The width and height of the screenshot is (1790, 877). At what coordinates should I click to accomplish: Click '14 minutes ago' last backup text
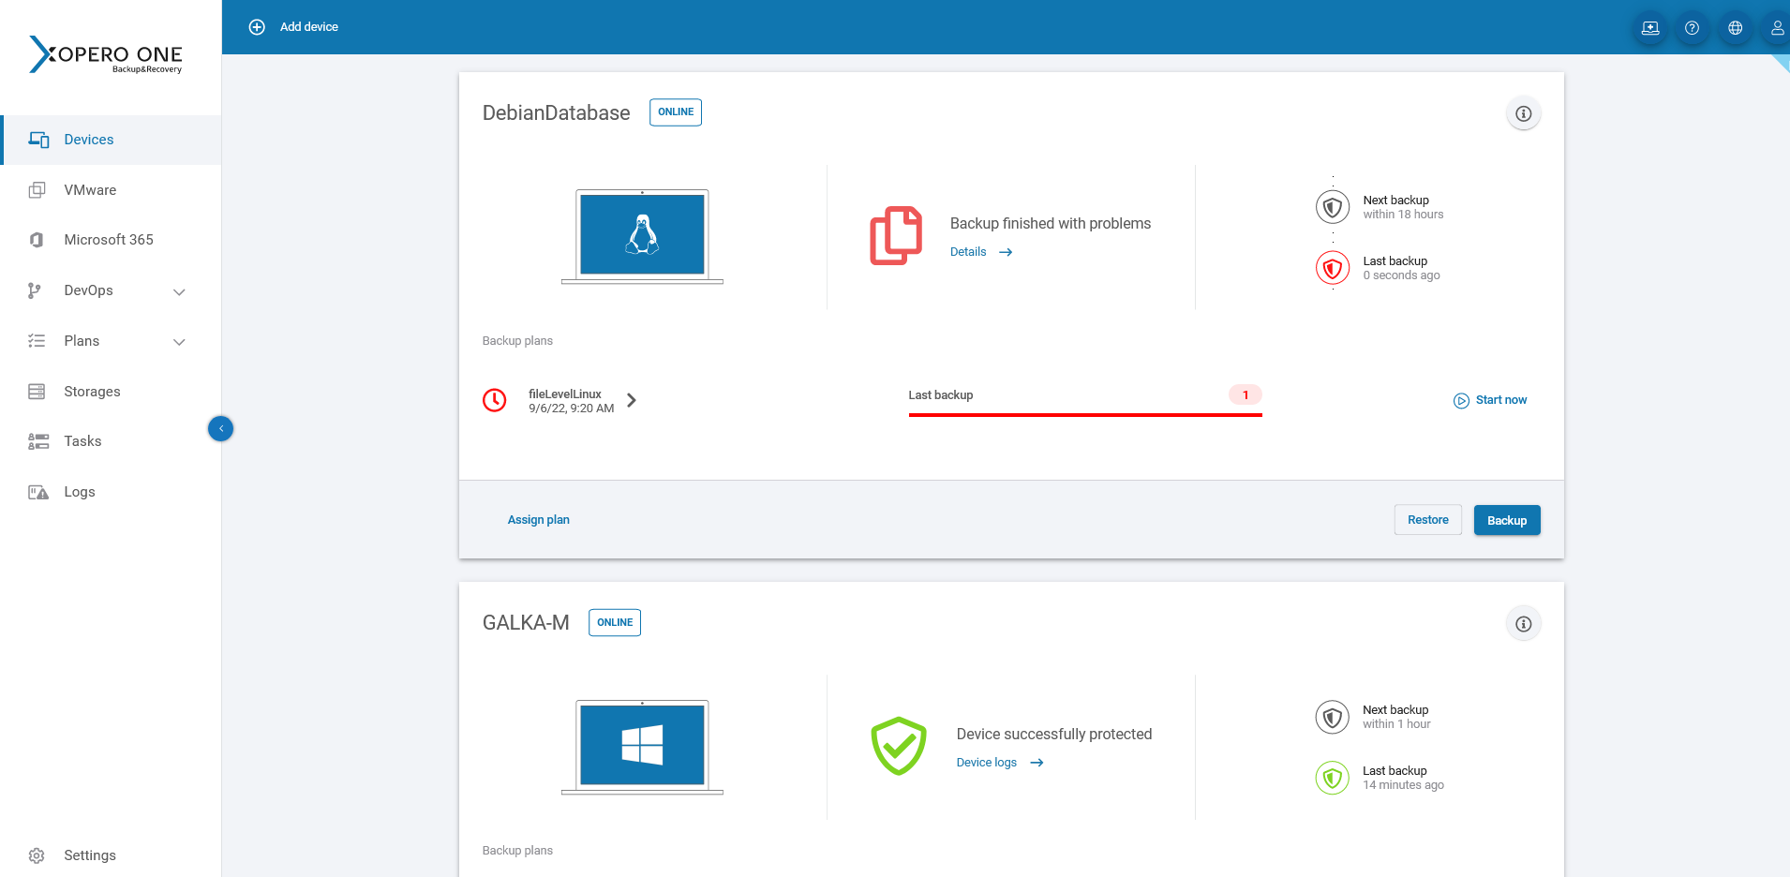pos(1403,785)
